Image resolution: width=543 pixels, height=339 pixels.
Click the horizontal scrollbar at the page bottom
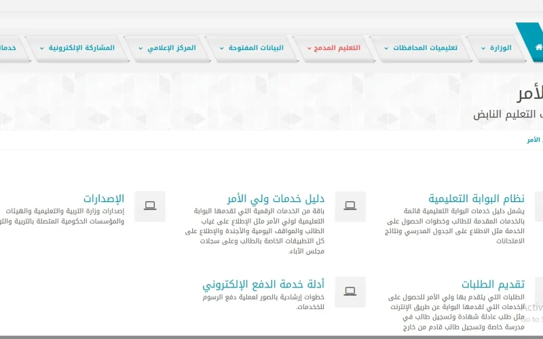(271, 336)
